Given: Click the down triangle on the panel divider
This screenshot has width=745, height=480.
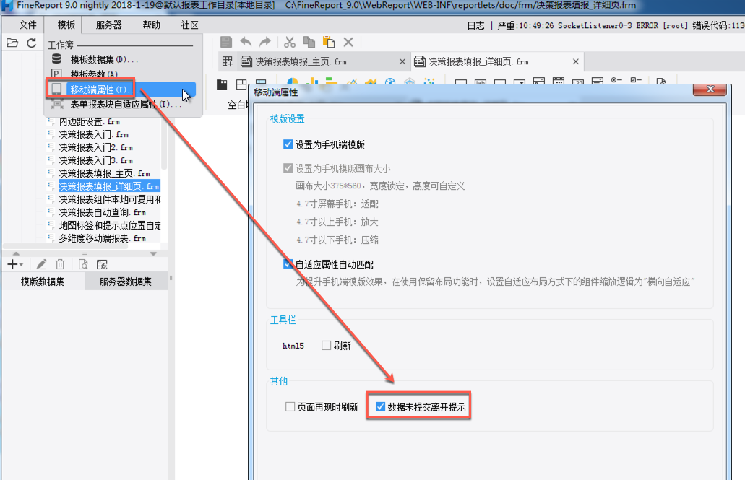Looking at the screenshot, I should tap(153, 253).
